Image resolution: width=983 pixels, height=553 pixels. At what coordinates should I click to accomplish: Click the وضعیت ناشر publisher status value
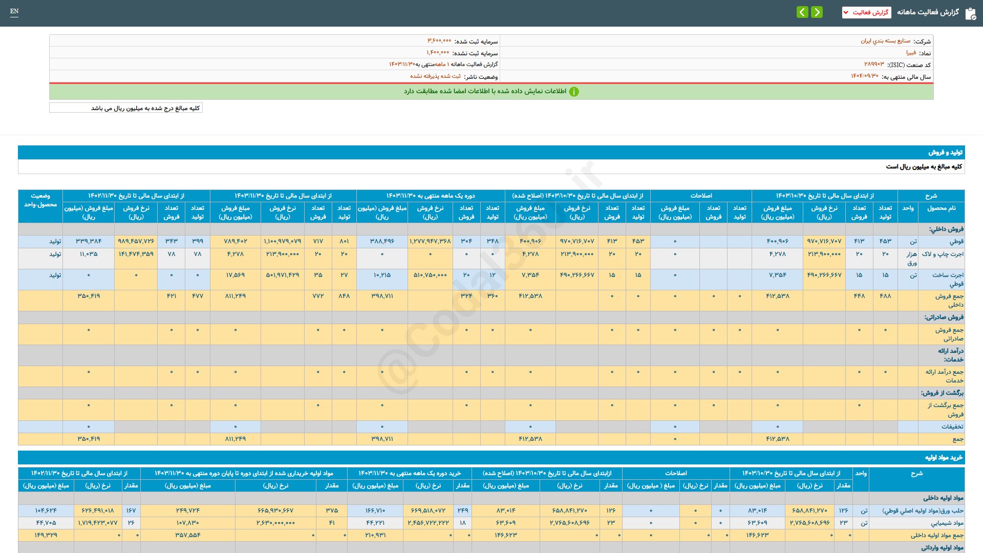(435, 76)
